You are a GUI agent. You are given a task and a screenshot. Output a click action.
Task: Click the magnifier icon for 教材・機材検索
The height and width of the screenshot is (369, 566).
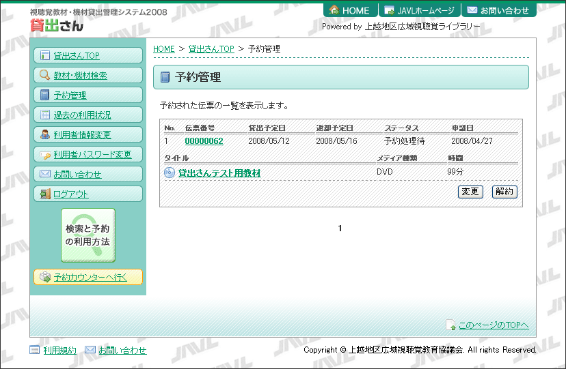(45, 76)
